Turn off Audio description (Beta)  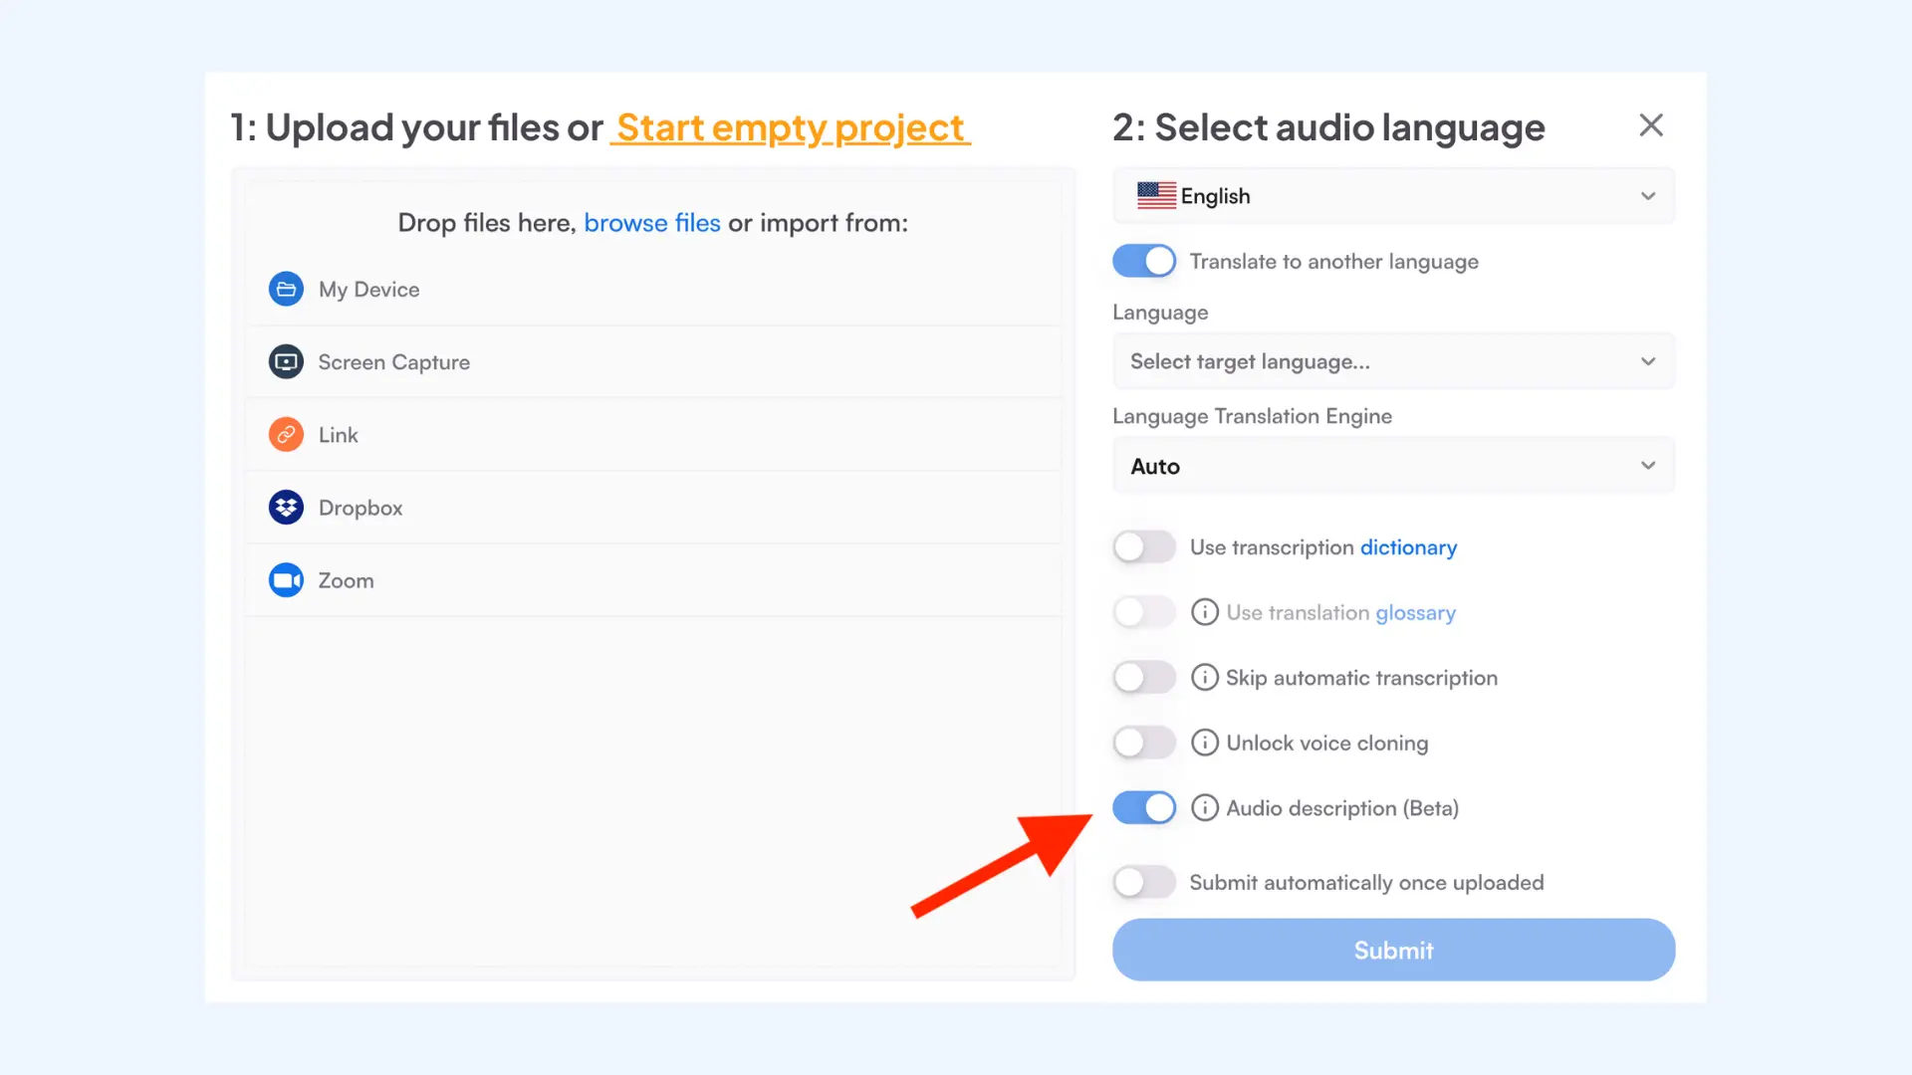point(1143,807)
